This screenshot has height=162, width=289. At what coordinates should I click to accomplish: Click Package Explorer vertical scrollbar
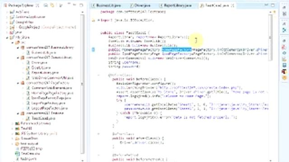pyautogui.click(x=82, y=85)
